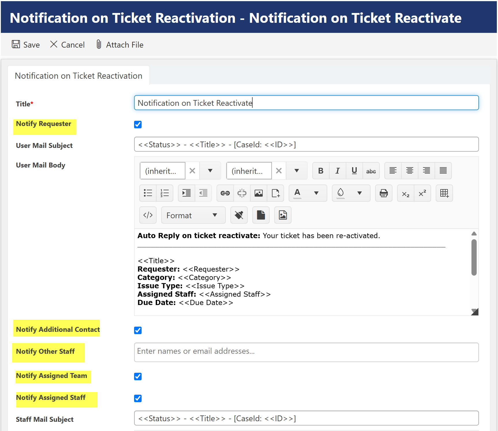Viewport: 498px width, 431px height.
Task: Open the View HTML source icon
Action: coord(148,215)
